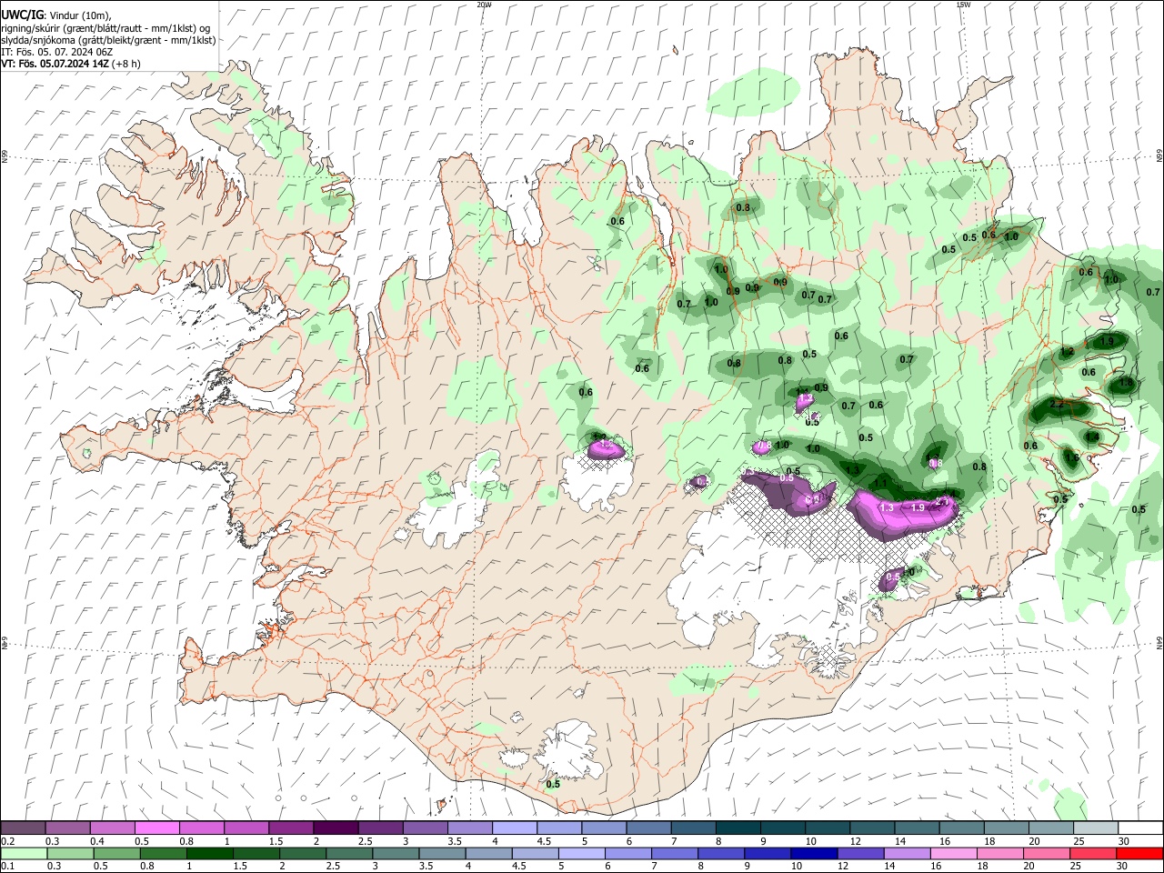Click the pale green 0.1 swatch on the rain scale
The height and width of the screenshot is (873, 1164).
tap(24, 853)
